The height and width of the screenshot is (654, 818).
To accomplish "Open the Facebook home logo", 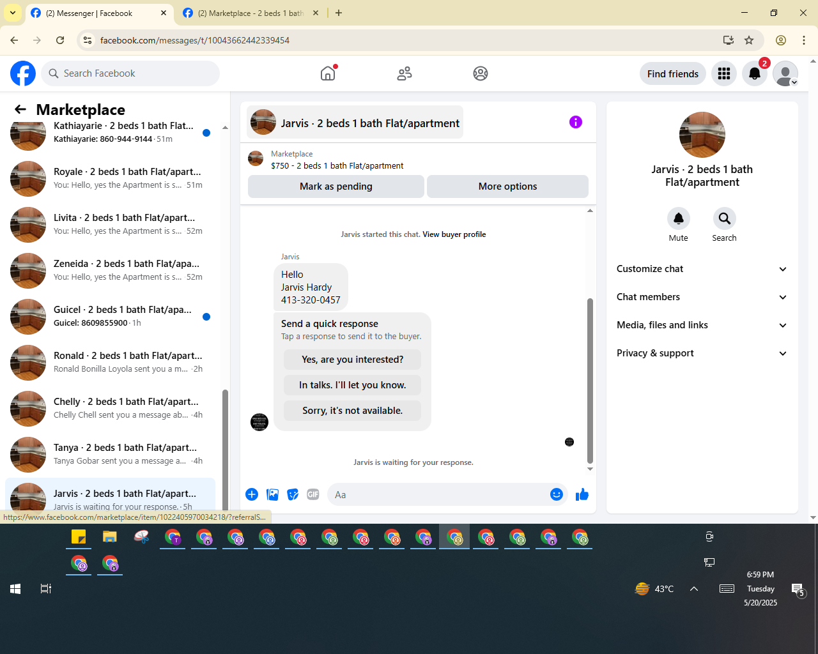I will pos(23,73).
